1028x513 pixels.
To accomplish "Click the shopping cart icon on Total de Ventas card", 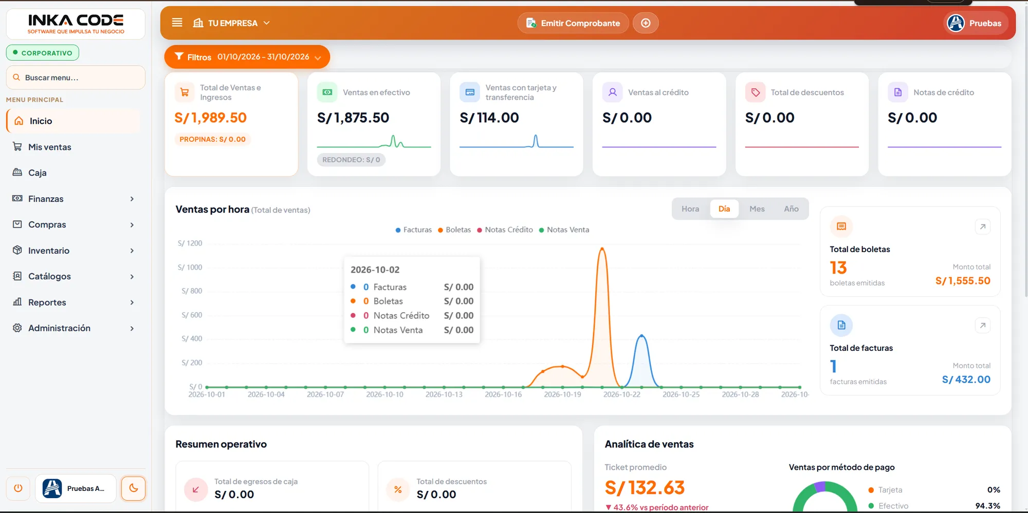I will [x=185, y=92].
